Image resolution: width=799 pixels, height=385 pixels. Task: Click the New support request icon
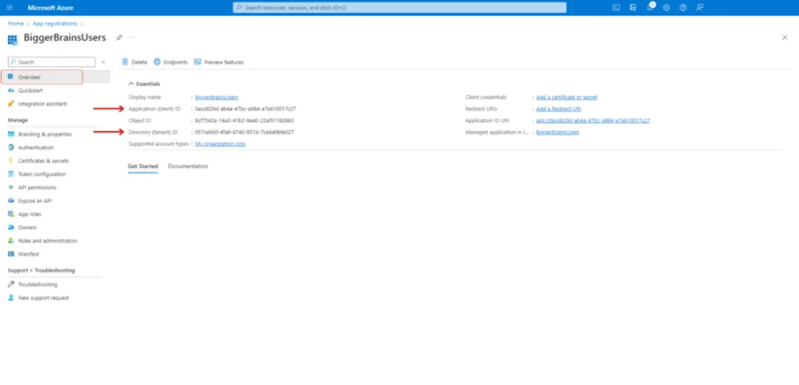coord(11,297)
